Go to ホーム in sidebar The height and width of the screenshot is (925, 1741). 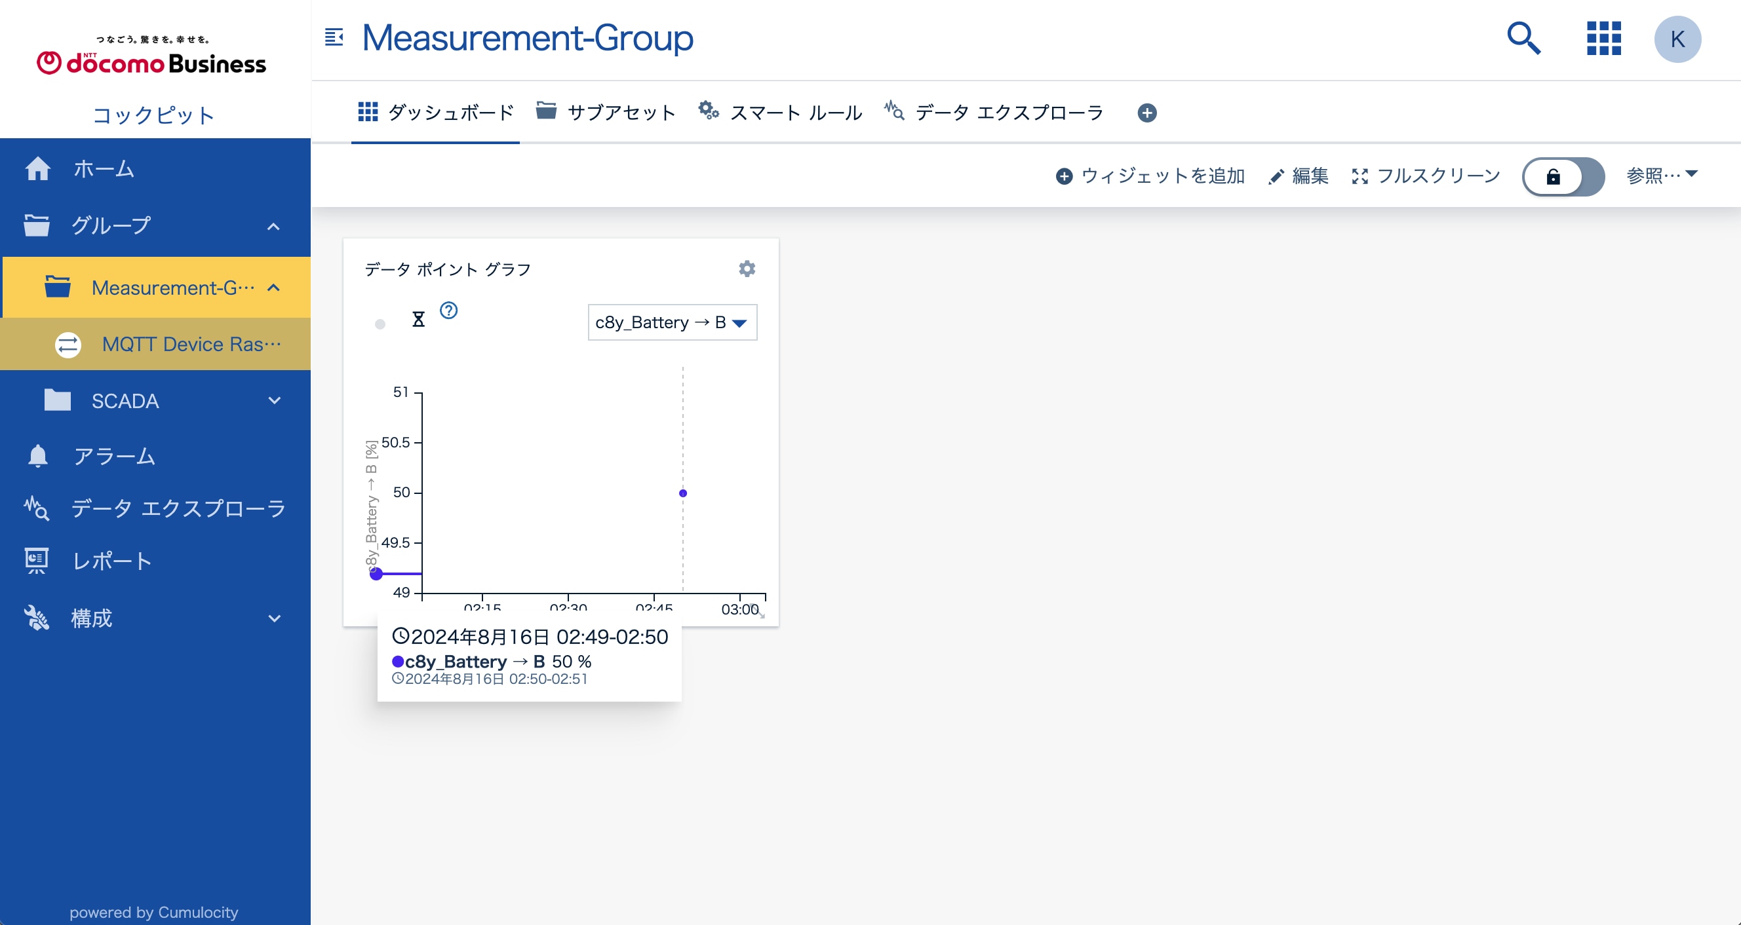155,168
